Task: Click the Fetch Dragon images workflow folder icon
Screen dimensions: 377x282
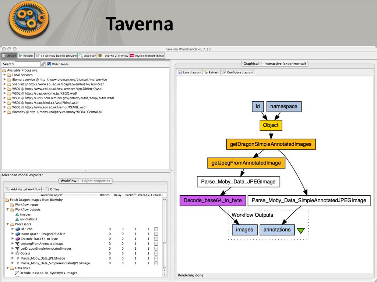Action: click(x=7, y=200)
